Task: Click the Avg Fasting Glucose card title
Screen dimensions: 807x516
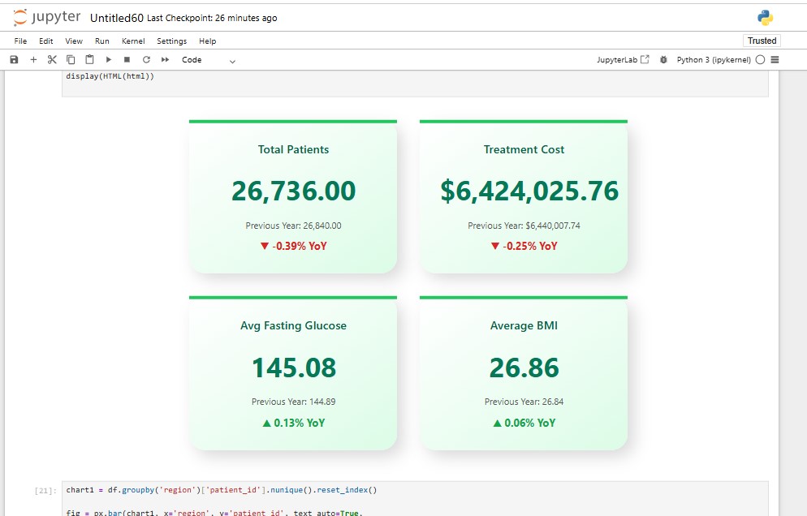Action: pyautogui.click(x=293, y=325)
